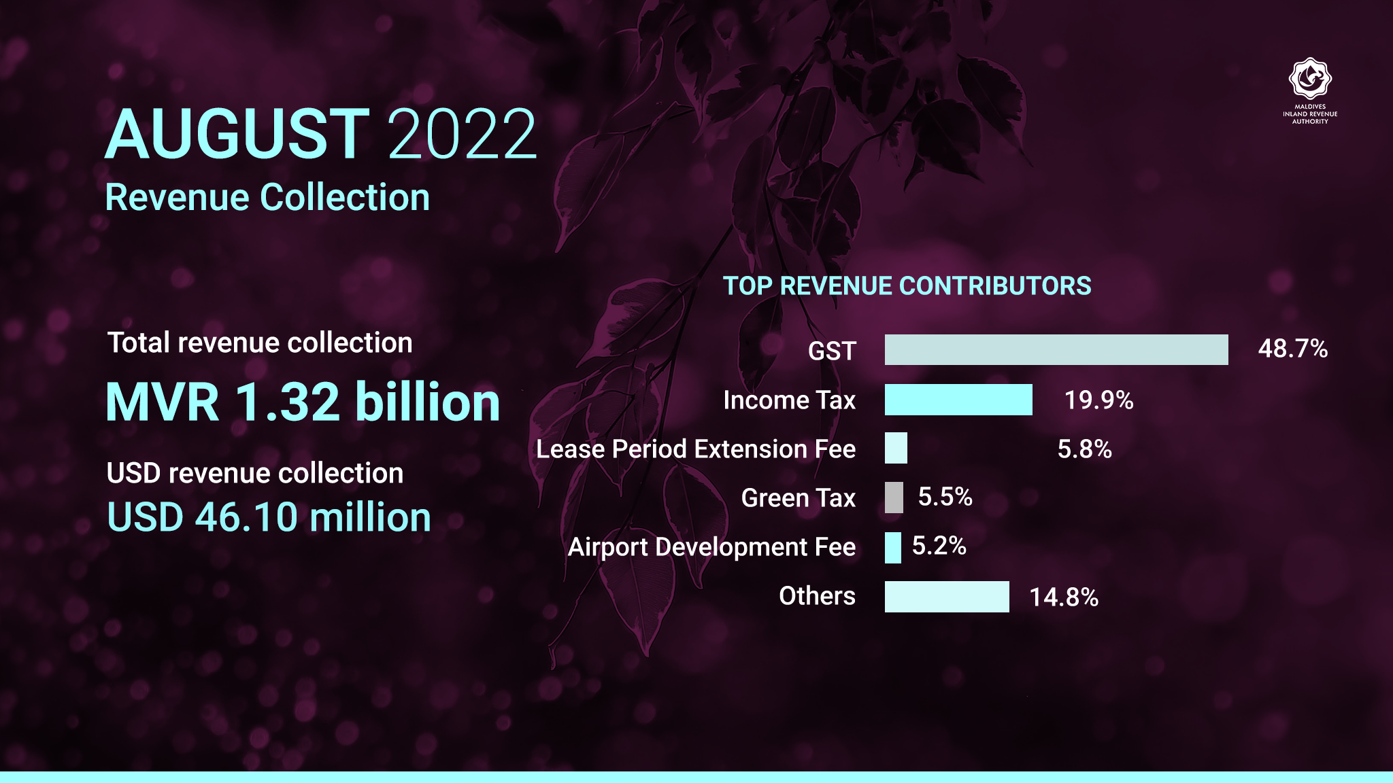
Task: Click the '5.5%' value
Action: pyautogui.click(x=945, y=497)
